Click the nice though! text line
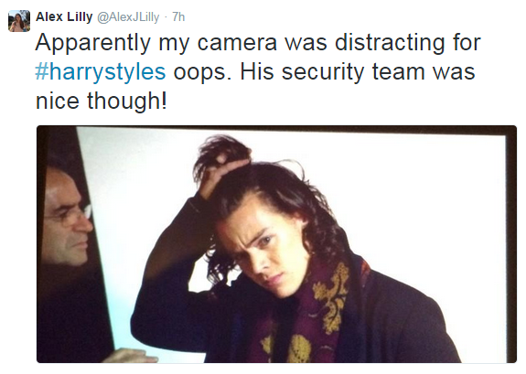The image size is (526, 374). (101, 102)
